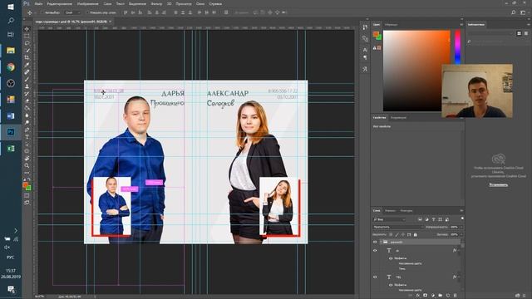Open the layer filter kind dropdown

tap(389, 219)
